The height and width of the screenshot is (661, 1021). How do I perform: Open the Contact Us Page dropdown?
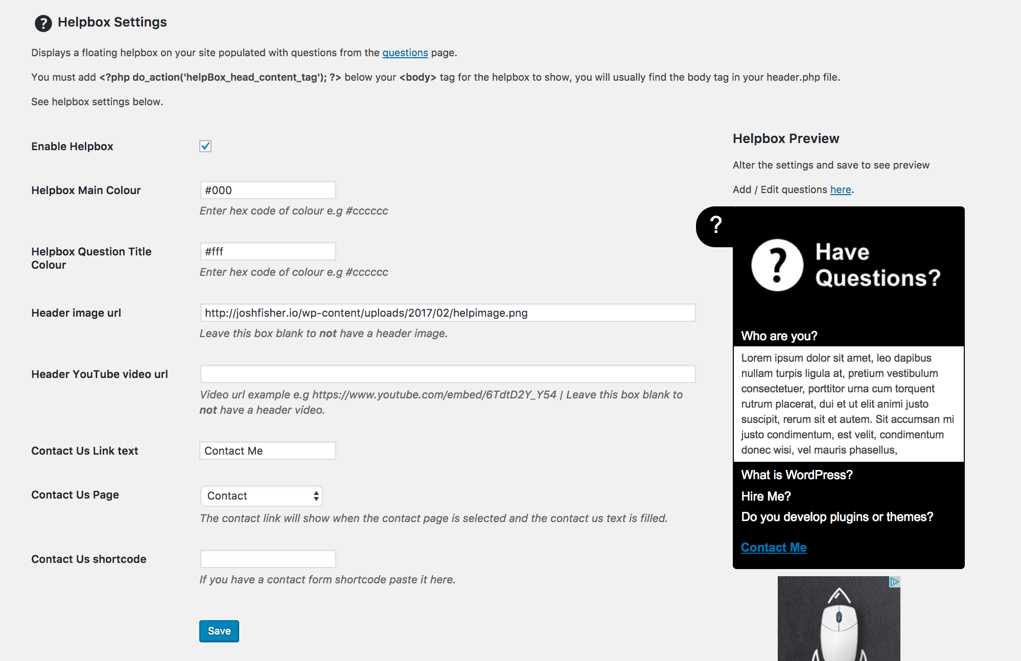[x=261, y=496]
